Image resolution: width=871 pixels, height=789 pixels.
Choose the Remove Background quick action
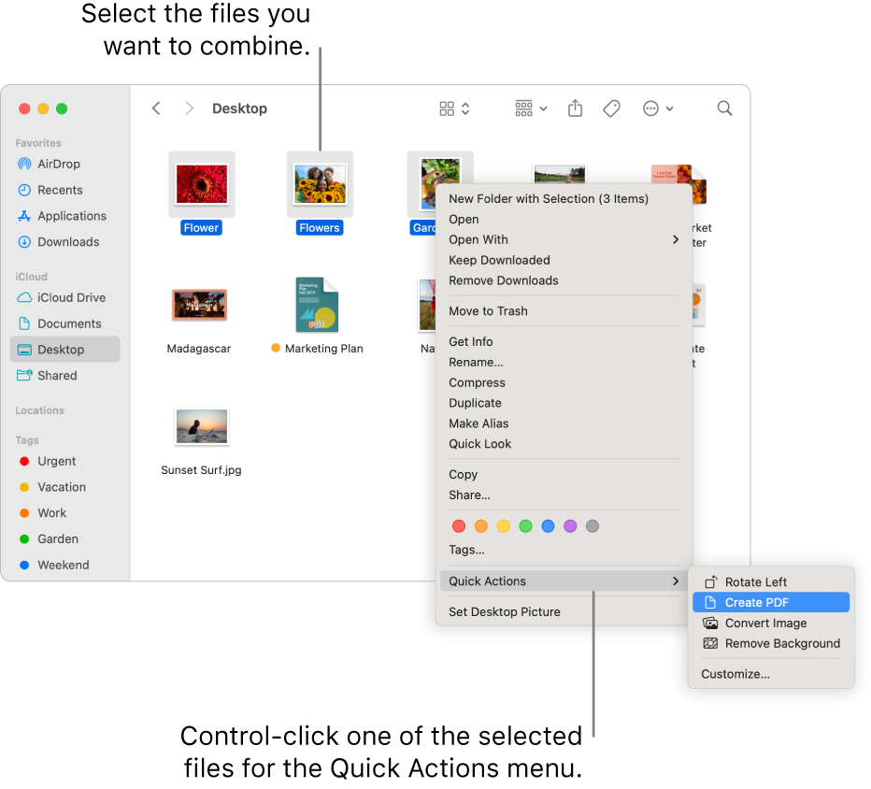(780, 643)
